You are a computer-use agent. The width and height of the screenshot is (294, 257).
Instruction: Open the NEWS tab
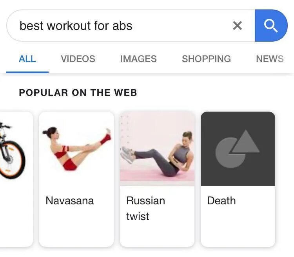(x=270, y=59)
